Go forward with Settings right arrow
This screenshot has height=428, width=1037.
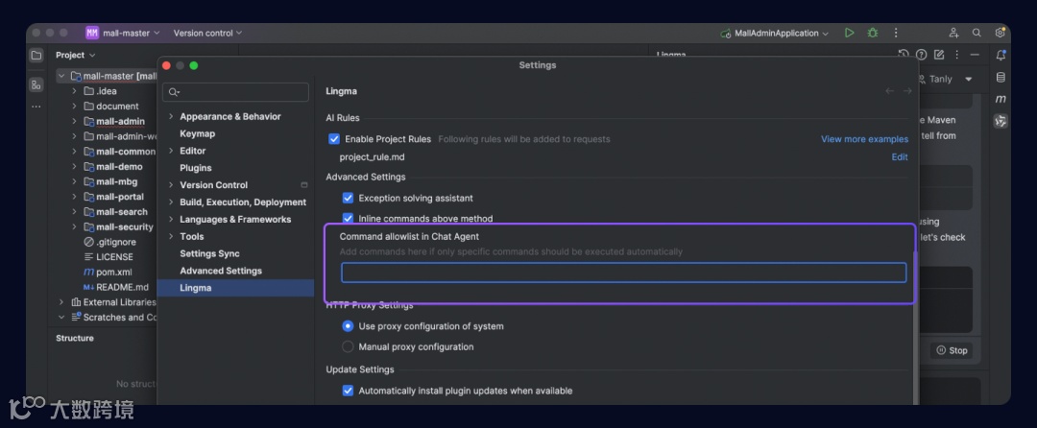click(x=907, y=91)
